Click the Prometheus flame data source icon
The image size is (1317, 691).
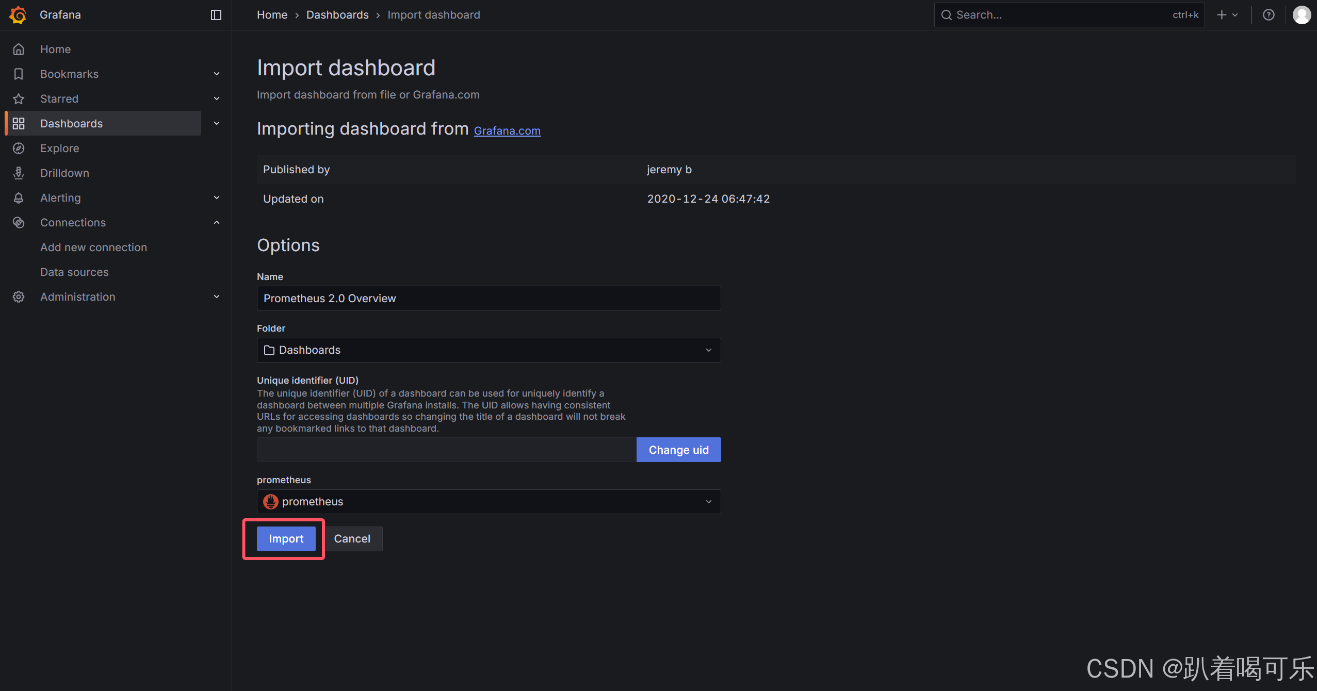point(270,502)
